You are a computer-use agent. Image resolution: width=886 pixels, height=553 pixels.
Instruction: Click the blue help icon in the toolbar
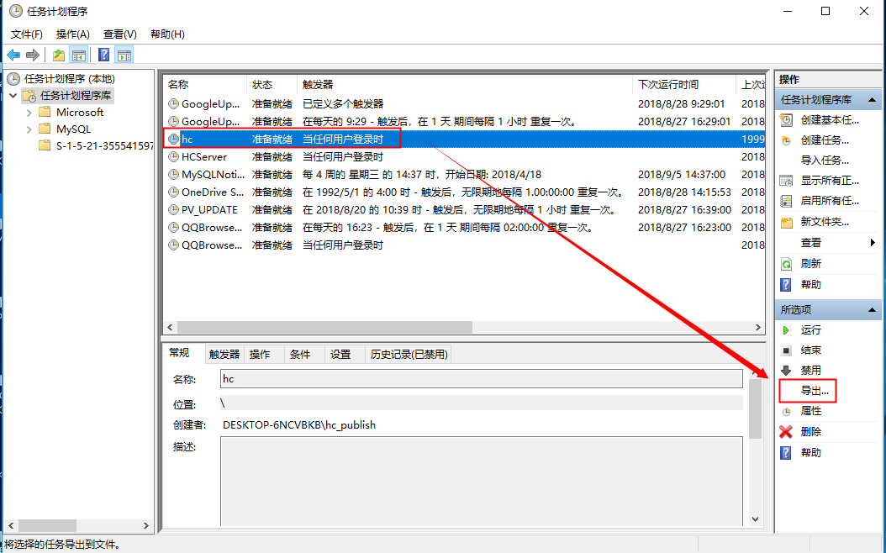click(103, 55)
